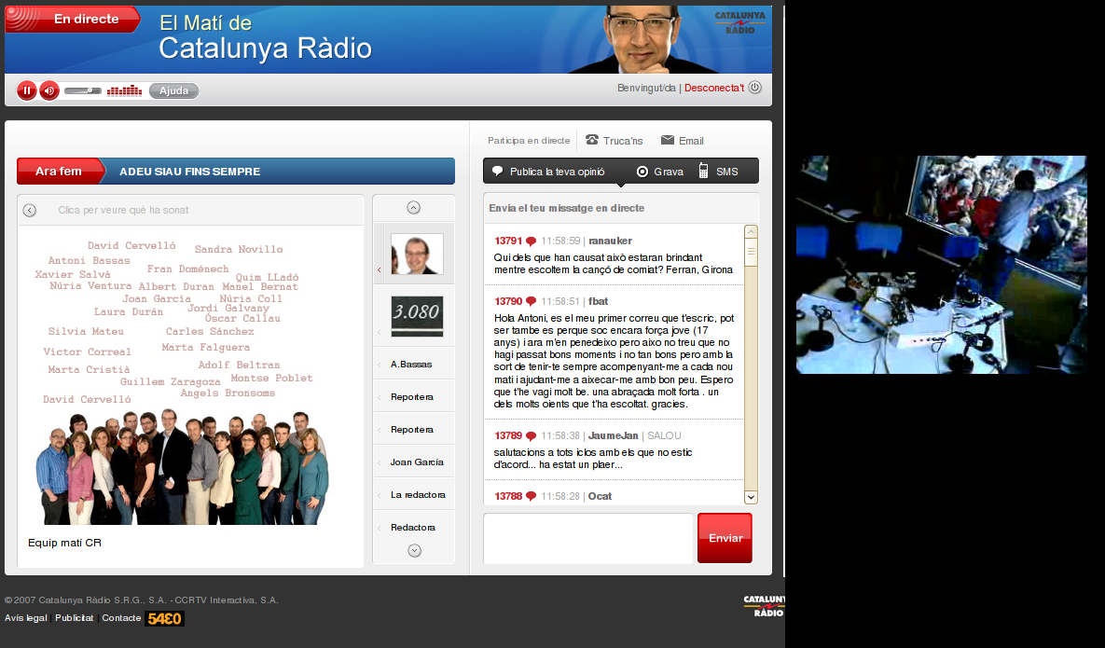Click the comment bubble icon on message 13791
1105x648 pixels.
click(531, 241)
